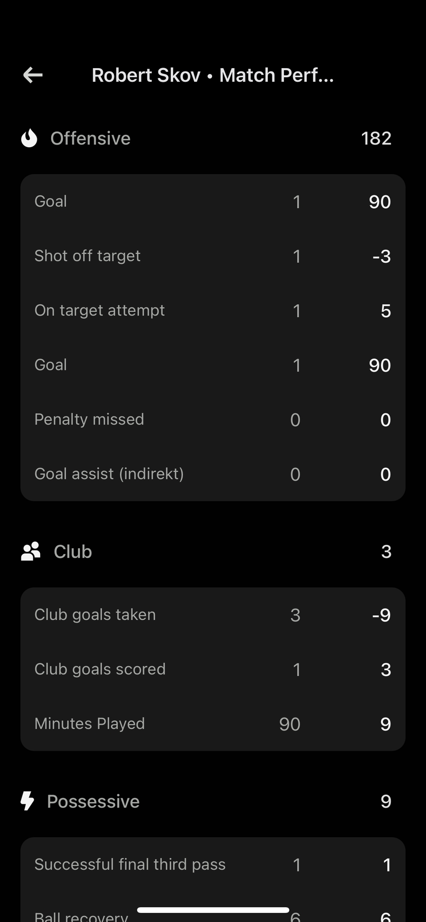Tap the -9 points for Club goals taken
Viewport: 426px width, 922px height.
381,615
